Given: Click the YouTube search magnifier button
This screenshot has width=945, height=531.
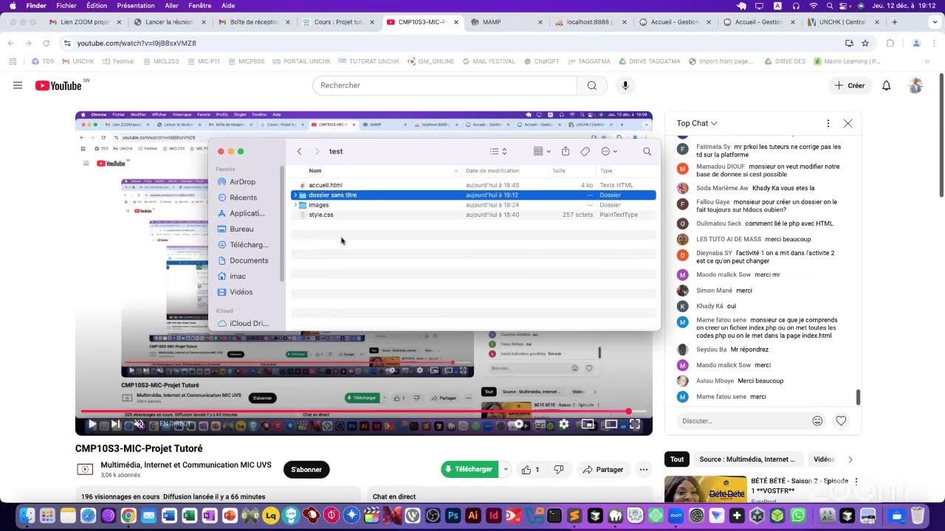Looking at the screenshot, I should [x=591, y=86].
